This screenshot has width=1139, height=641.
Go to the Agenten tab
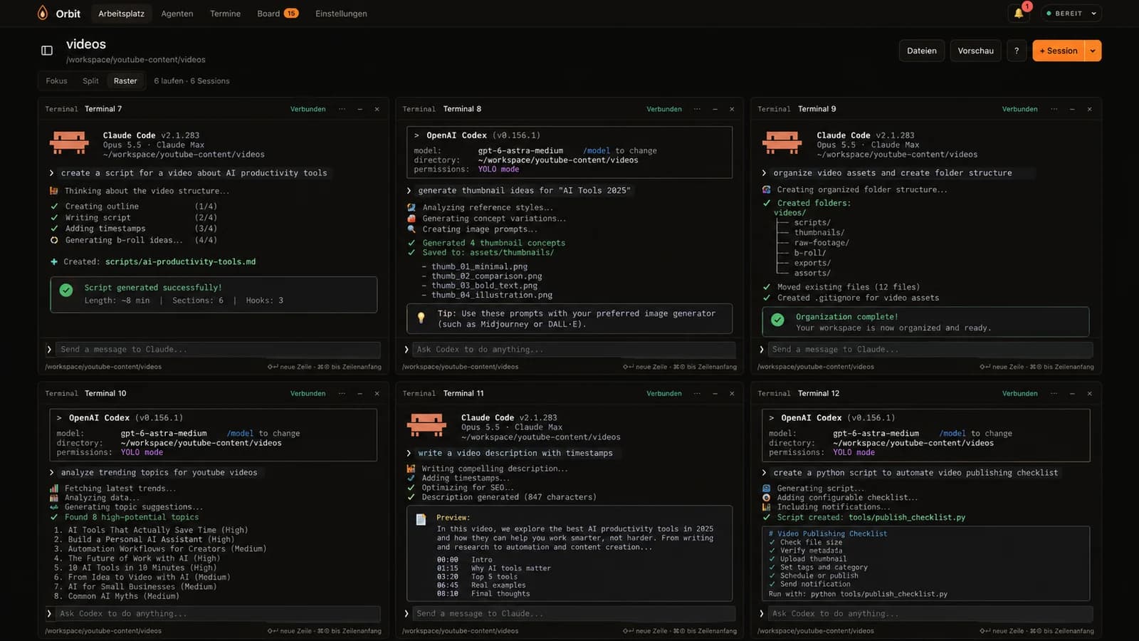pyautogui.click(x=177, y=14)
